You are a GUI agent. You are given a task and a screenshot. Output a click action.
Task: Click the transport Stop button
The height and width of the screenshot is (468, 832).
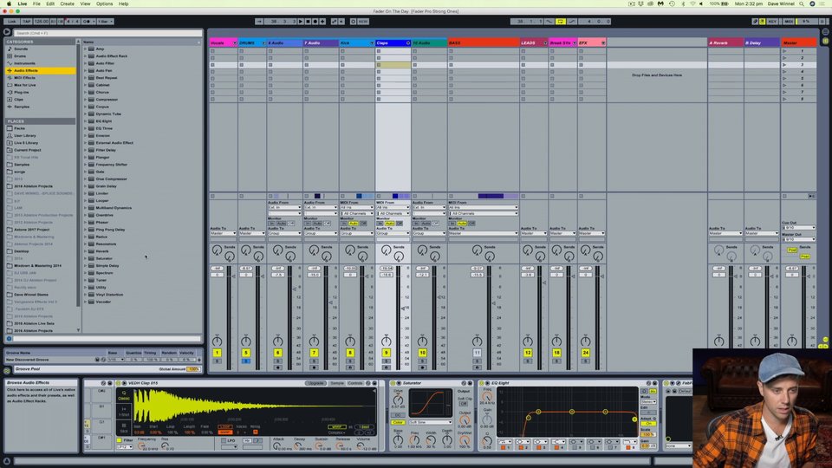(x=309, y=22)
